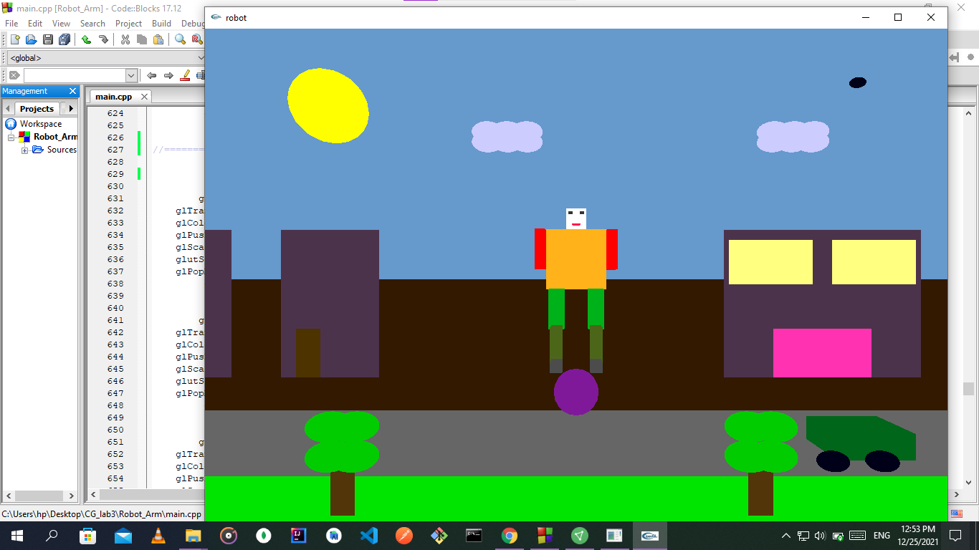Open the Action Center in the taskbar

point(955,535)
